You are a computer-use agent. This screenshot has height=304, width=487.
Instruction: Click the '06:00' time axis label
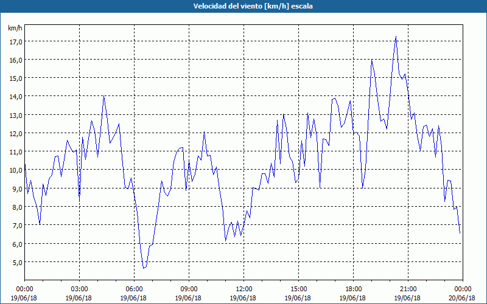click(x=134, y=289)
